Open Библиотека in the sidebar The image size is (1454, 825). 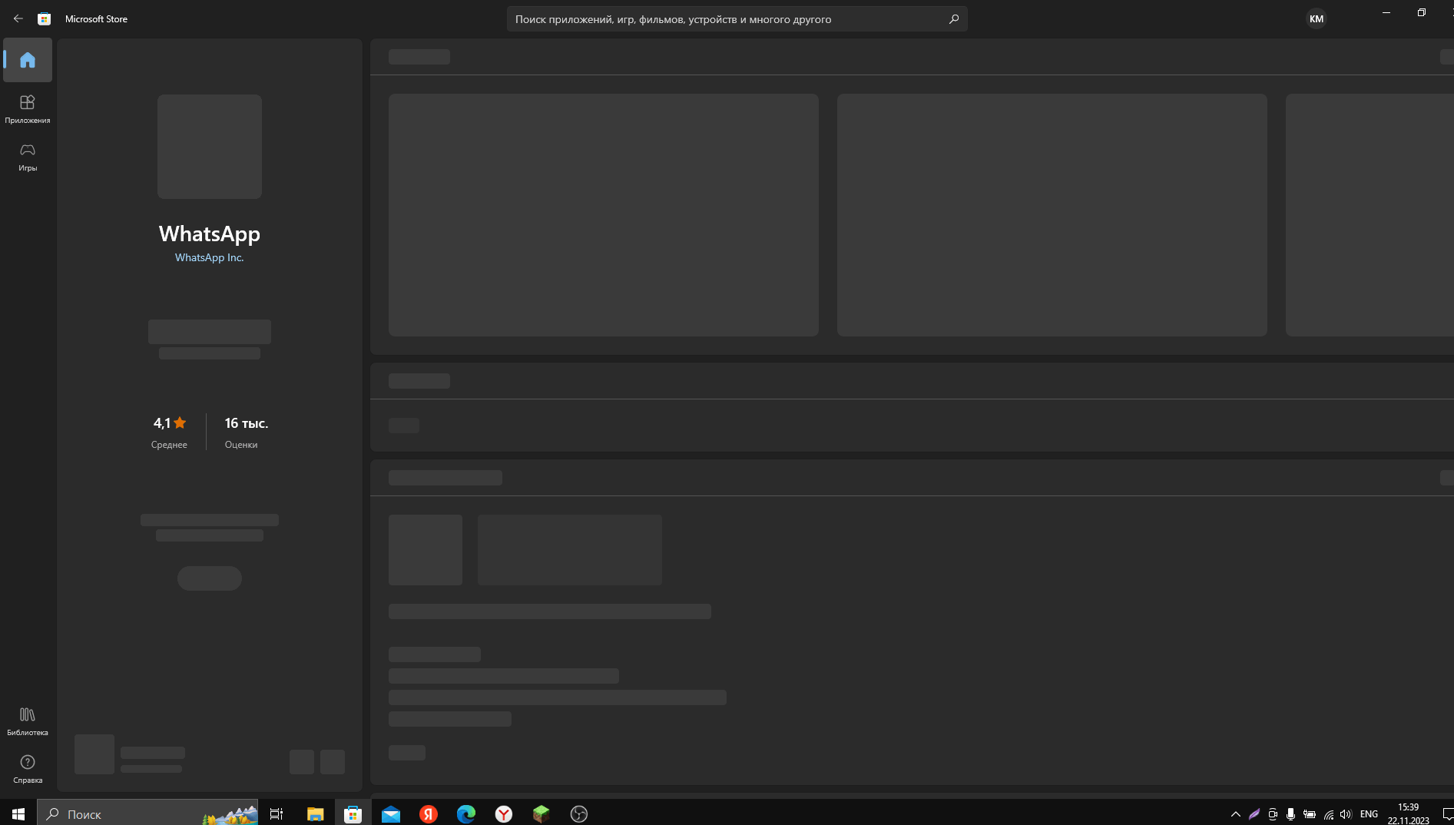pyautogui.click(x=28, y=721)
